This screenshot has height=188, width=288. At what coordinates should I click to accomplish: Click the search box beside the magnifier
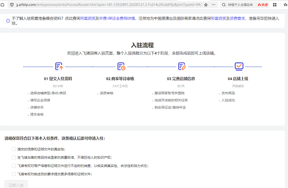(x=240, y=5)
